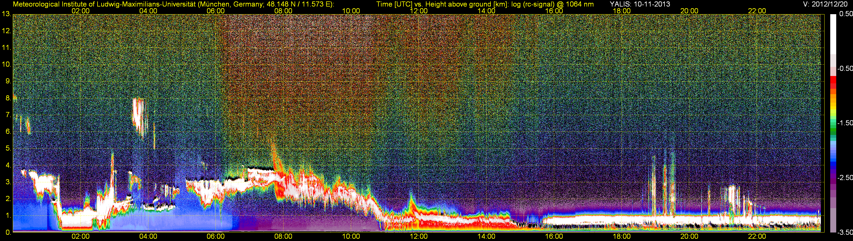Click the 14:00 label on the bottom time axis
Image resolution: width=853 pixels, height=241 pixels.
coord(486,236)
